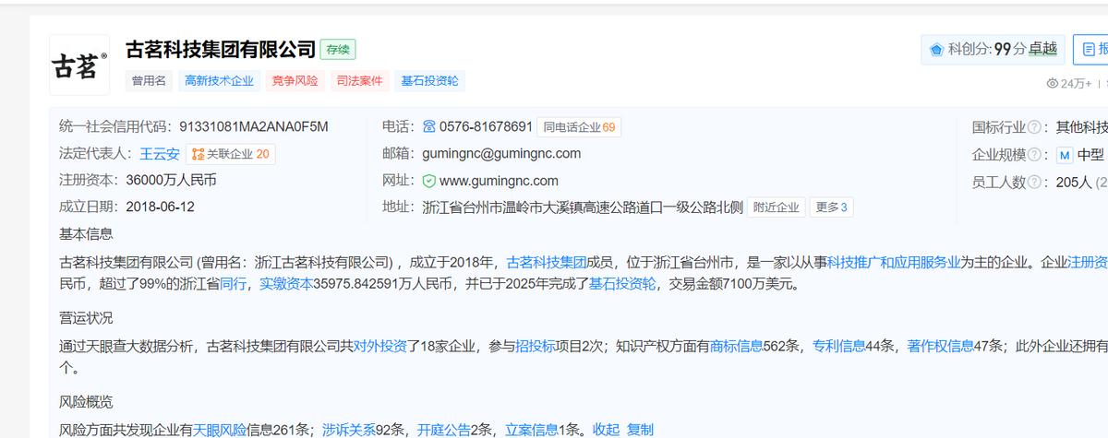Click the report document icon button
Image resolution: width=1108 pixels, height=438 pixels.
click(x=1090, y=49)
